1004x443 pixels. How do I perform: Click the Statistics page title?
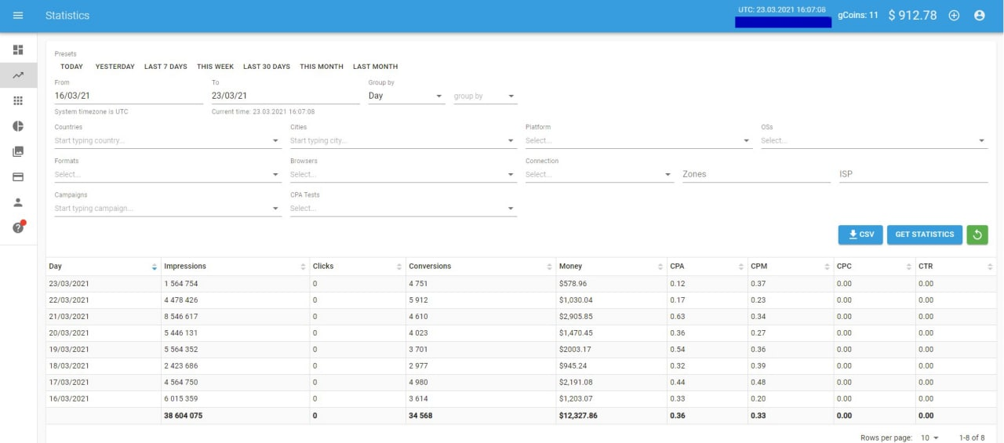67,16
